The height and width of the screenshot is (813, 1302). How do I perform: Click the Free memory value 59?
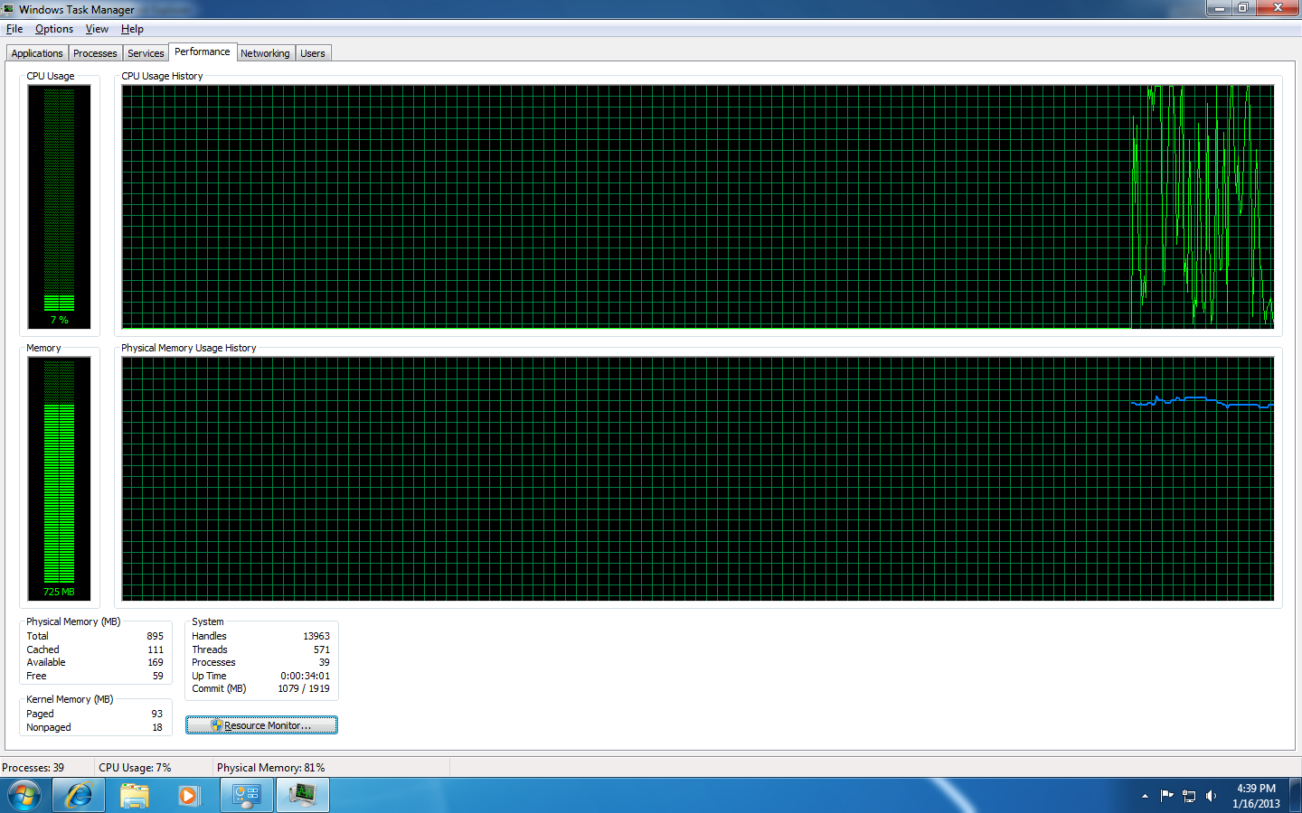click(x=158, y=676)
